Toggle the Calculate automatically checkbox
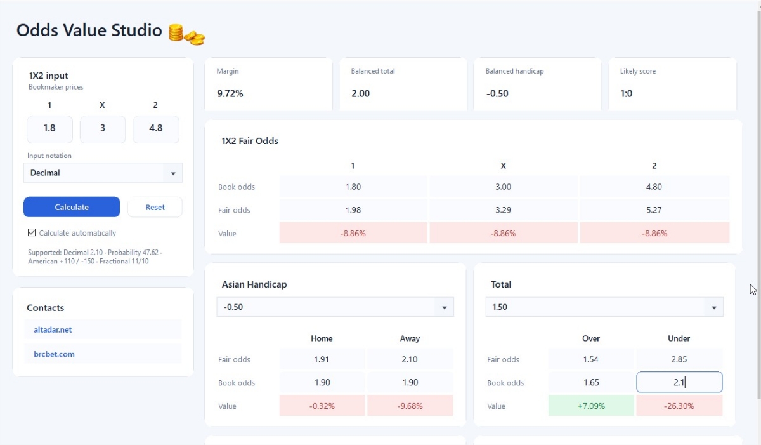Image resolution: width=761 pixels, height=445 pixels. coord(32,233)
